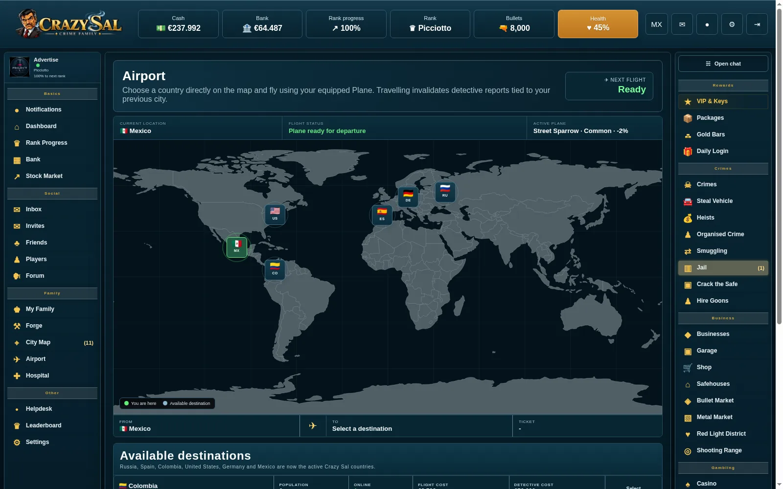
Task: Click the Mexico (MX) current location marker
Action: pos(237,247)
